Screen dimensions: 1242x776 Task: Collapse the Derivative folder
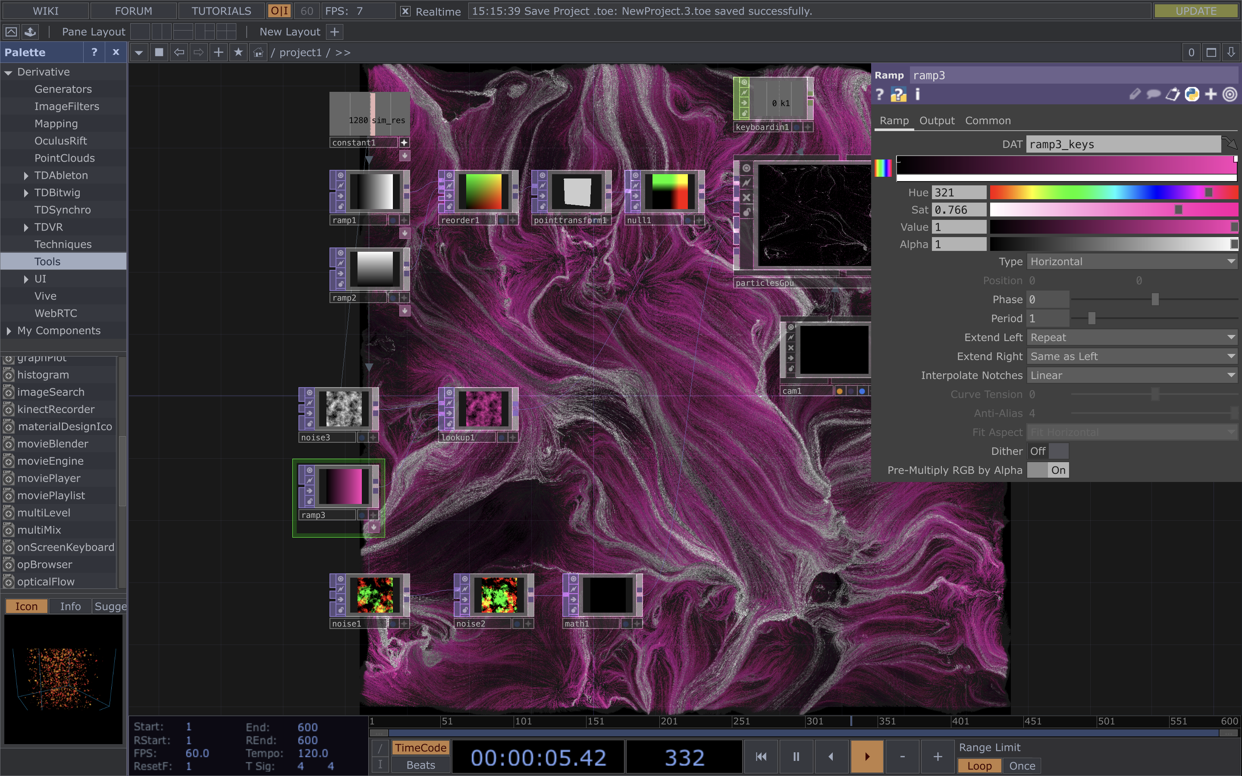pyautogui.click(x=8, y=72)
